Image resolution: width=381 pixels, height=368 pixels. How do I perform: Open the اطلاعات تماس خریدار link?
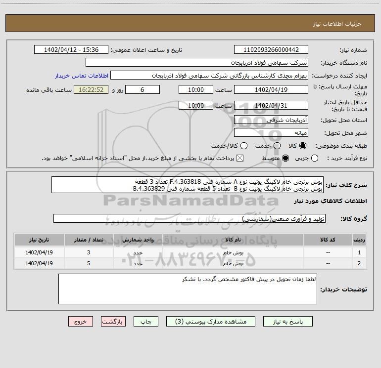click(82, 76)
